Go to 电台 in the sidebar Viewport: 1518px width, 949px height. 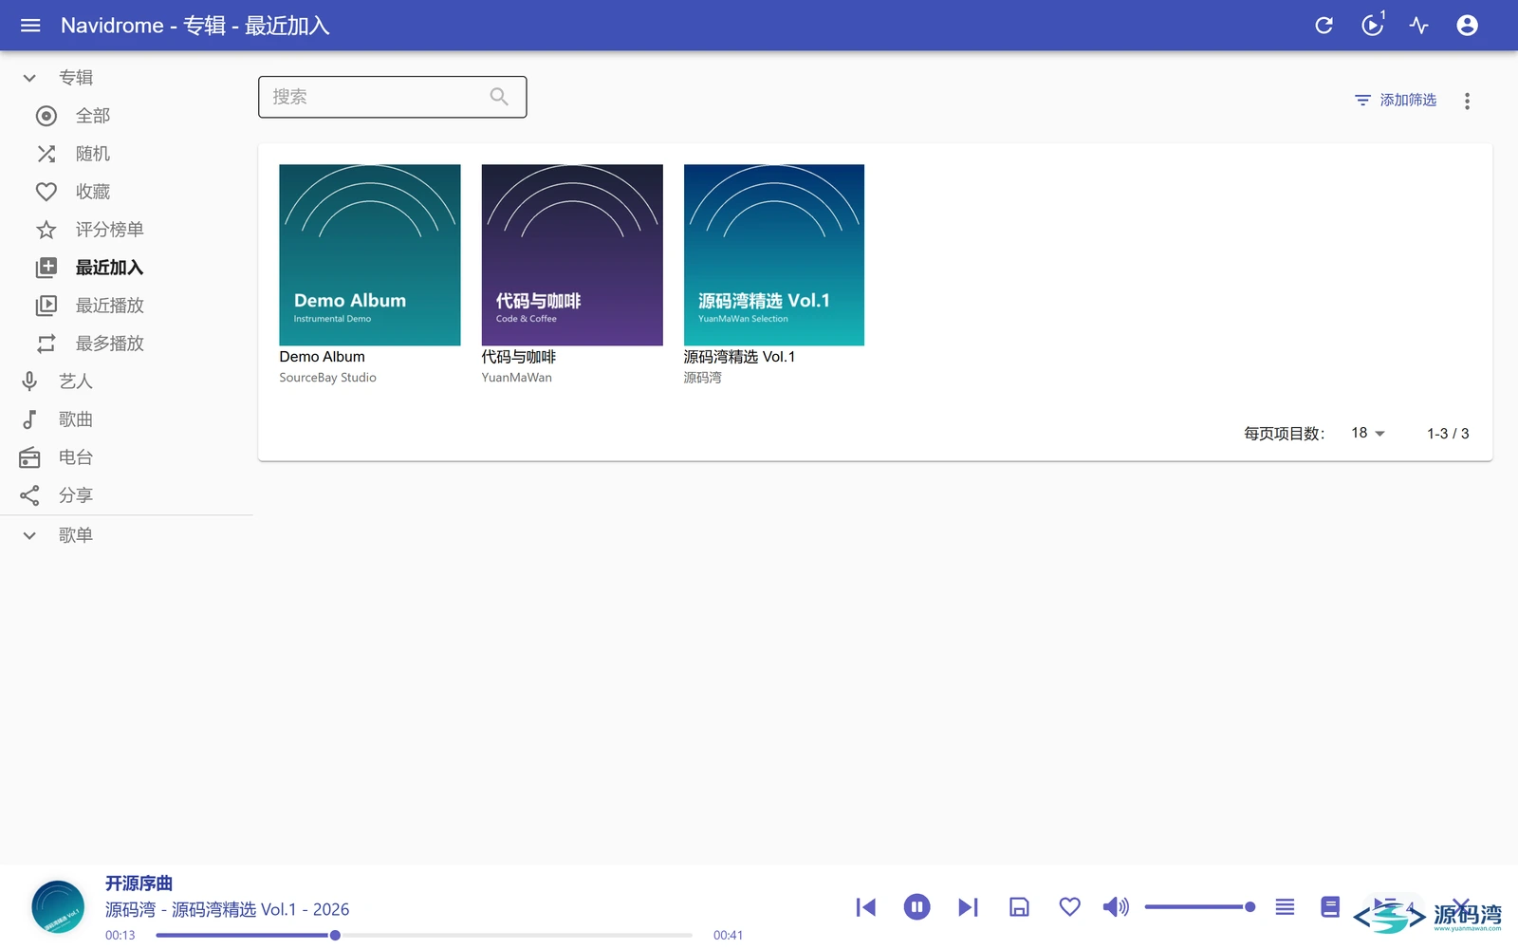click(x=127, y=457)
